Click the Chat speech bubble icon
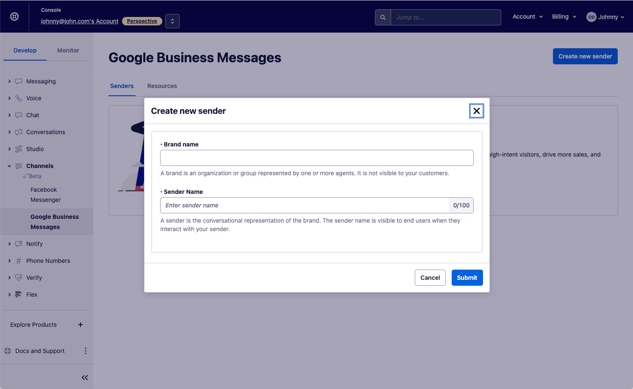Viewport: 633px width, 389px height. (18, 115)
